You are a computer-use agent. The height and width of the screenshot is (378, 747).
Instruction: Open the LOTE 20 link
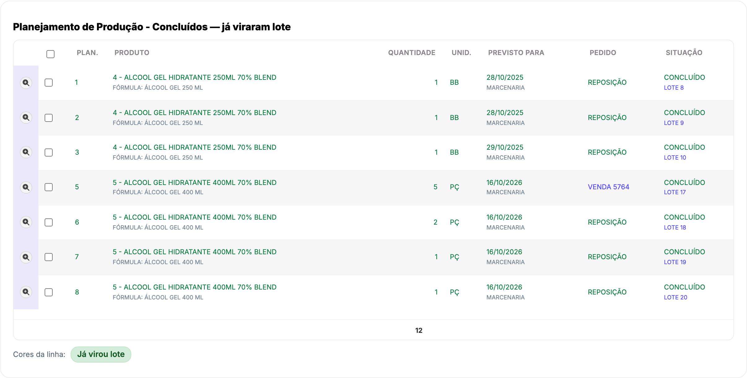coord(675,297)
